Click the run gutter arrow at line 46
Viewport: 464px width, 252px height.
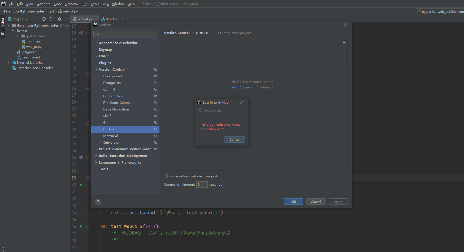tap(81, 226)
